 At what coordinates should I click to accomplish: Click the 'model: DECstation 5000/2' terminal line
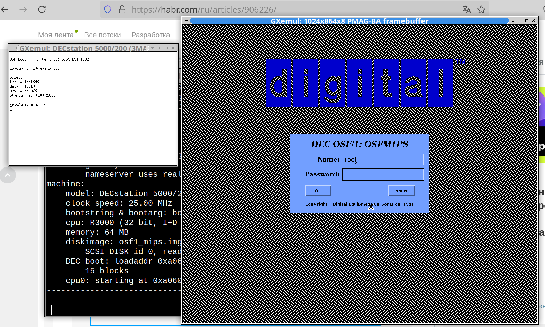click(124, 194)
